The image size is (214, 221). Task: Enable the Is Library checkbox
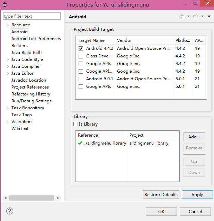click(x=76, y=124)
